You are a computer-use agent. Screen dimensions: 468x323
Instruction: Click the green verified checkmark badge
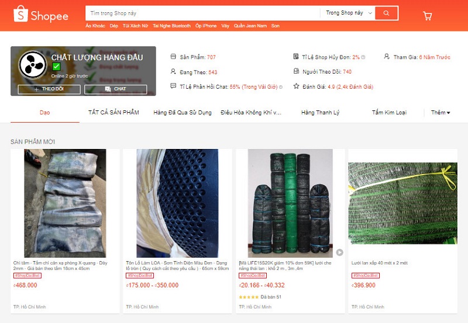[x=56, y=67]
